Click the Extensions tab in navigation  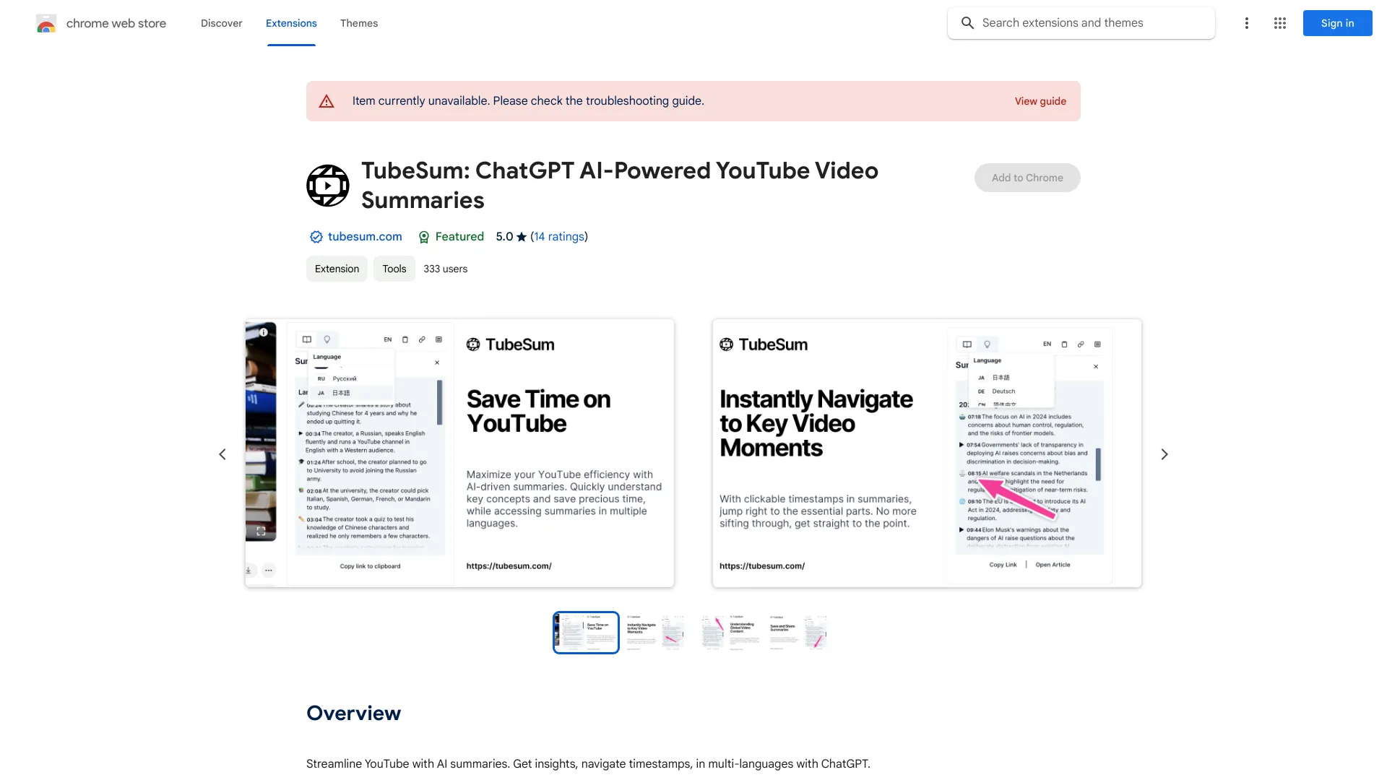pos(290,23)
